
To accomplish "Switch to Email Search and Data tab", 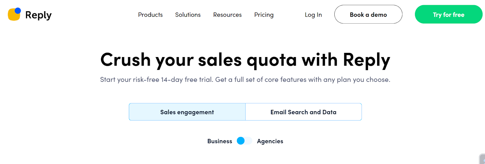I will pyautogui.click(x=303, y=112).
